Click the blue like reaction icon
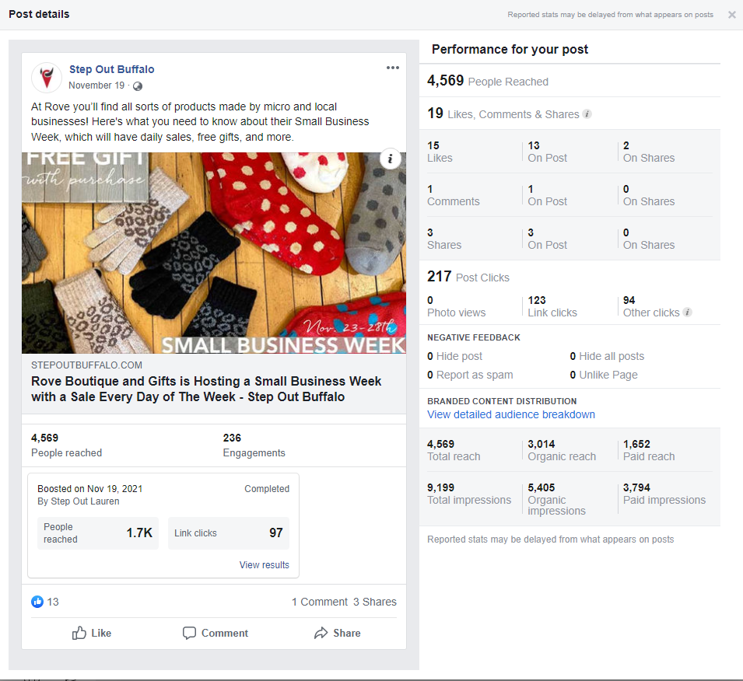The image size is (743, 681). click(x=37, y=602)
